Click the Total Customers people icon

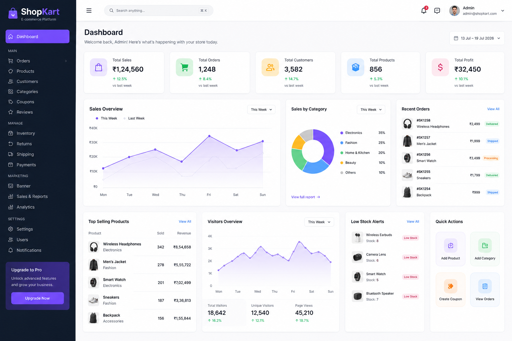tap(270, 67)
